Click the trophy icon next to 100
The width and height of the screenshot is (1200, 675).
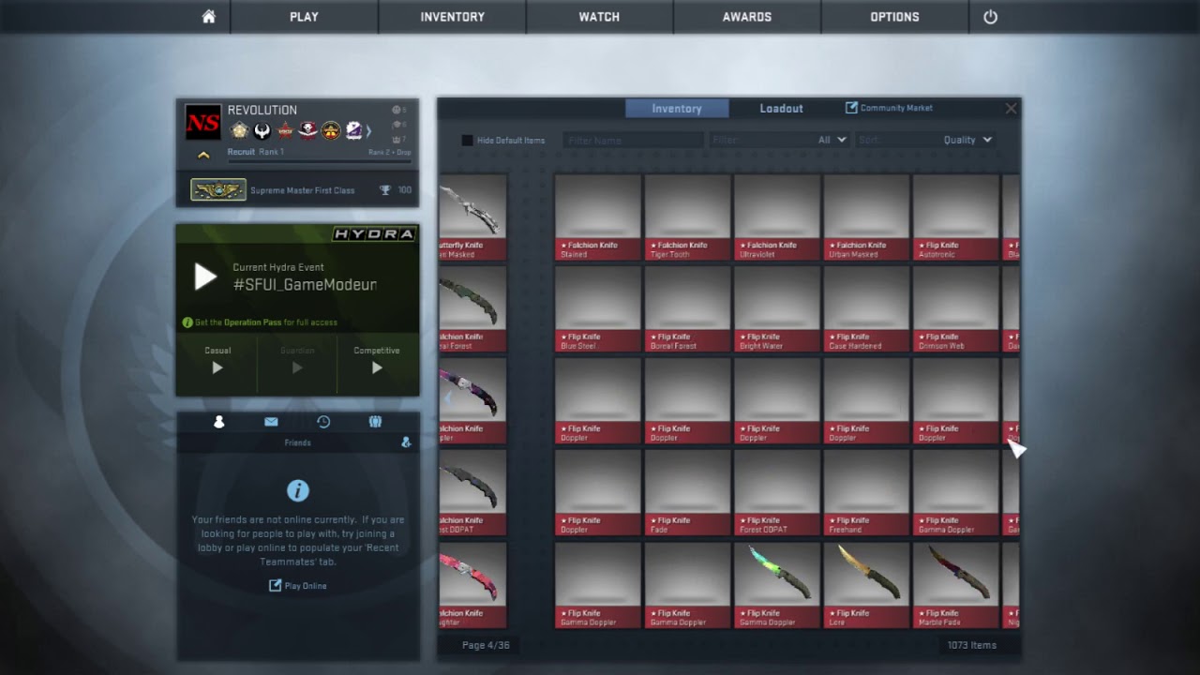click(384, 190)
